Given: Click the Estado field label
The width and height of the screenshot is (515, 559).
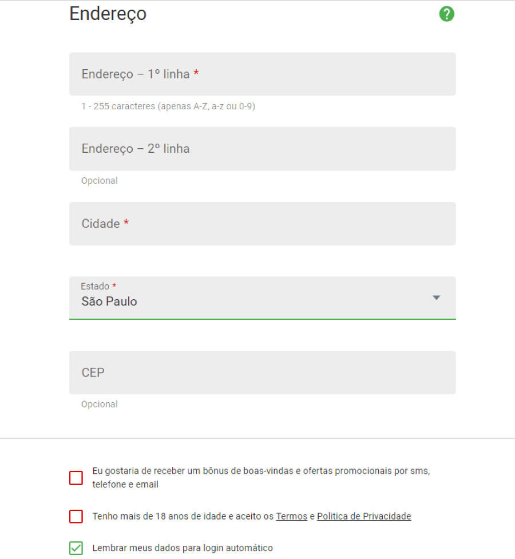Looking at the screenshot, I should 95,286.
